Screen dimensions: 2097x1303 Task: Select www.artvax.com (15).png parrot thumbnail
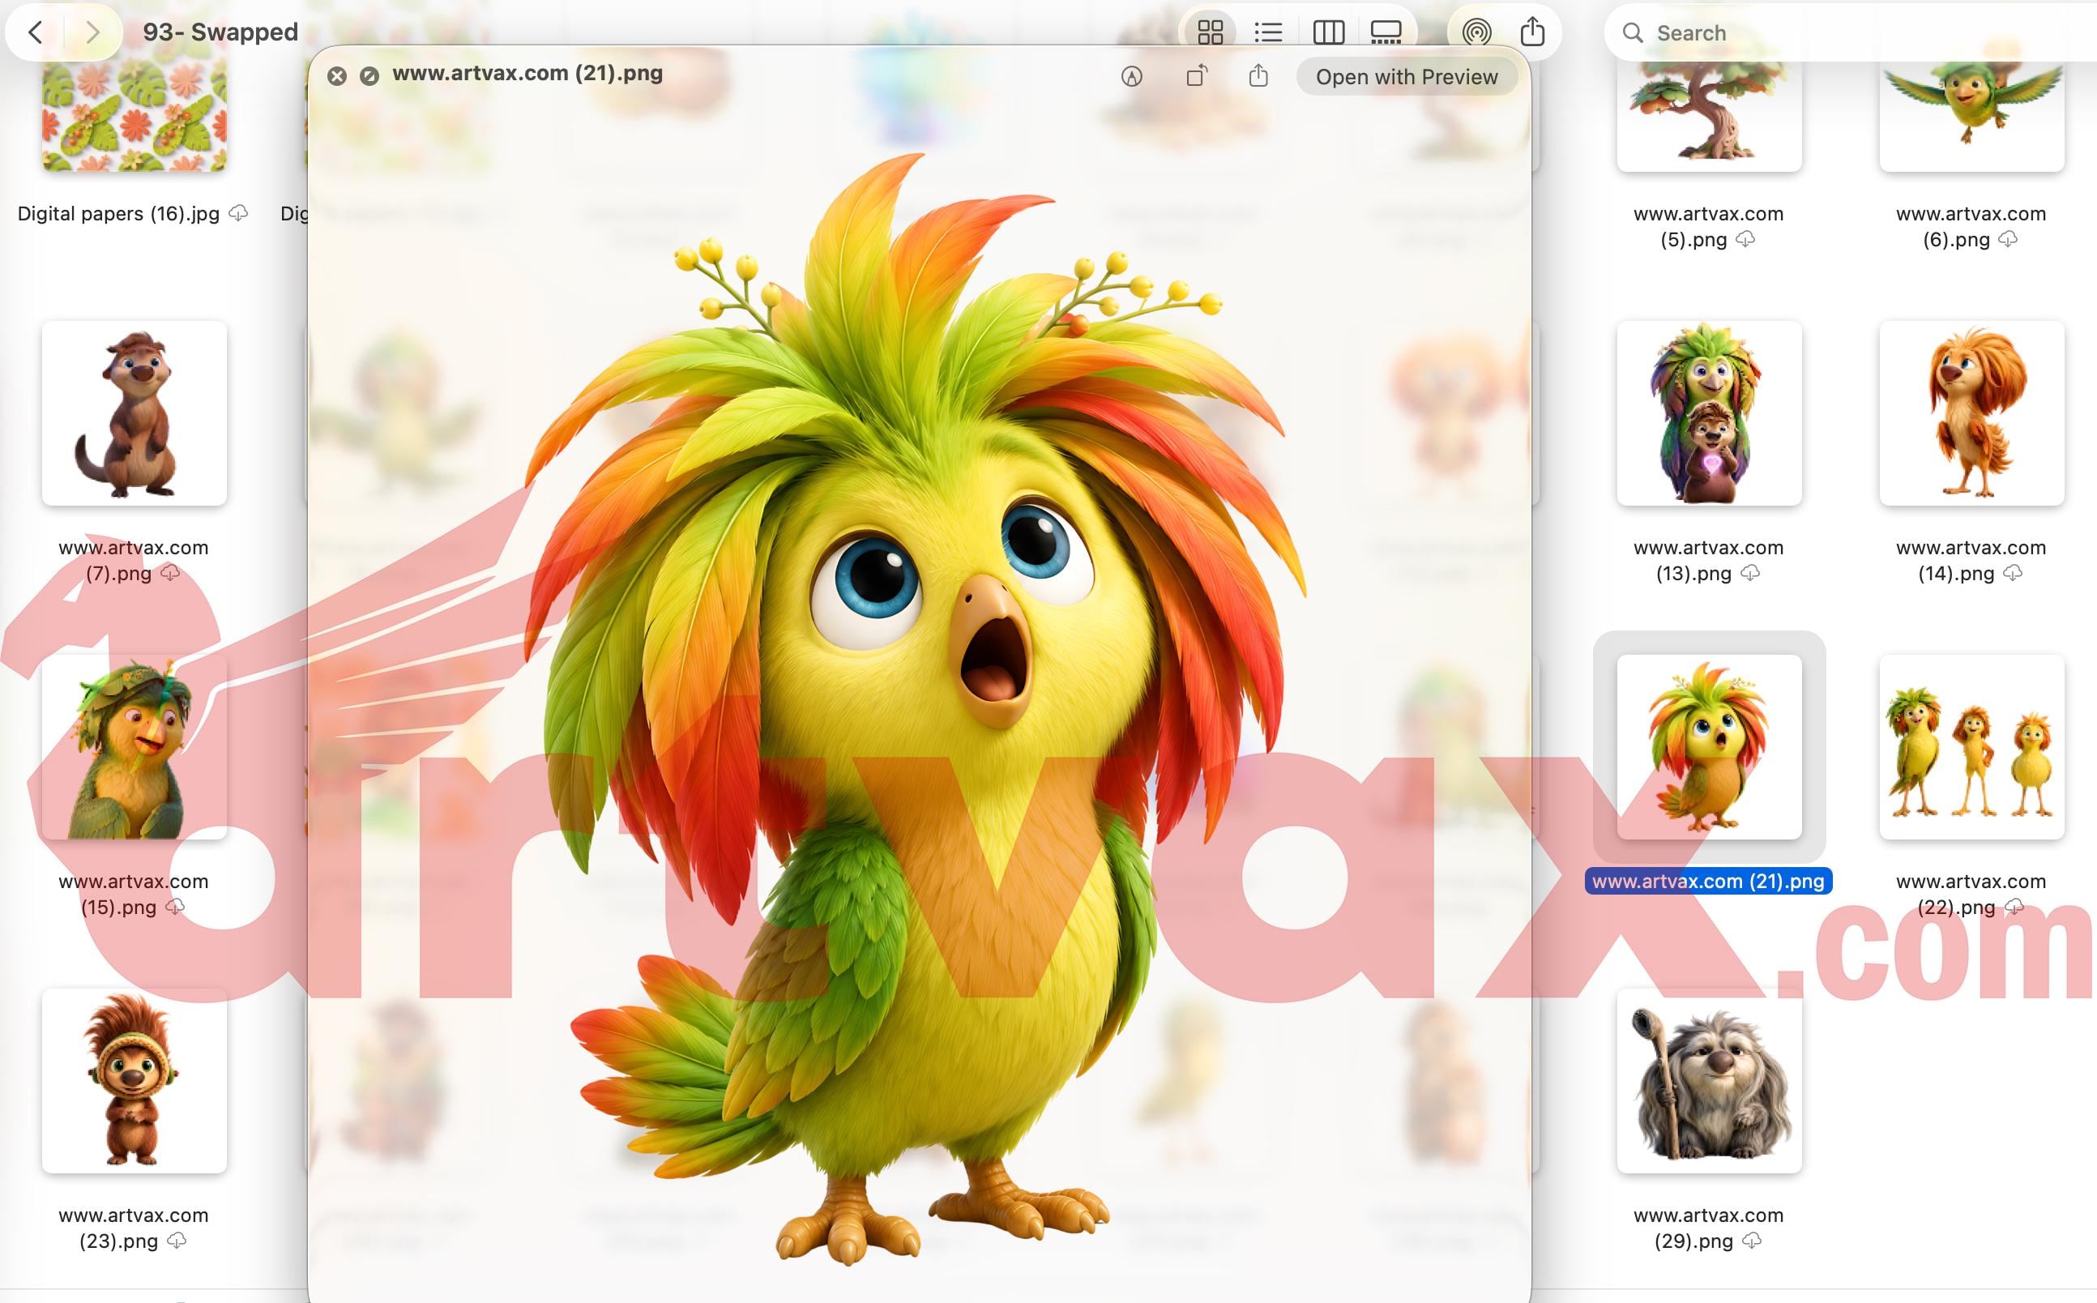point(135,746)
